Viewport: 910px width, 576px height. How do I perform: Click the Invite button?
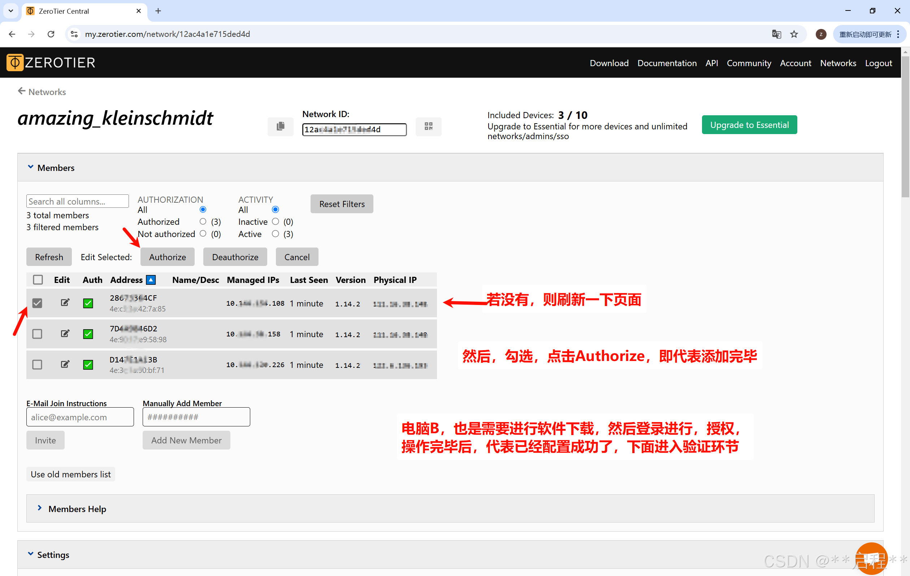tap(45, 440)
